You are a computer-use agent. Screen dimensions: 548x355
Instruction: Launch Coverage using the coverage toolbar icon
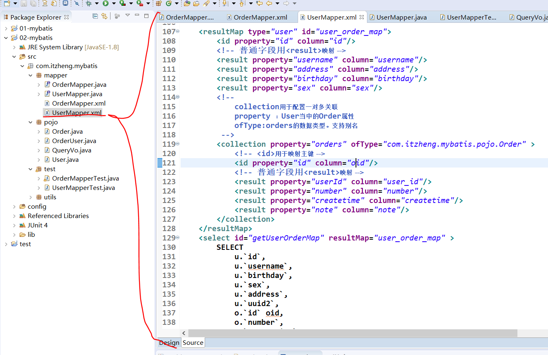pyautogui.click(x=122, y=3)
